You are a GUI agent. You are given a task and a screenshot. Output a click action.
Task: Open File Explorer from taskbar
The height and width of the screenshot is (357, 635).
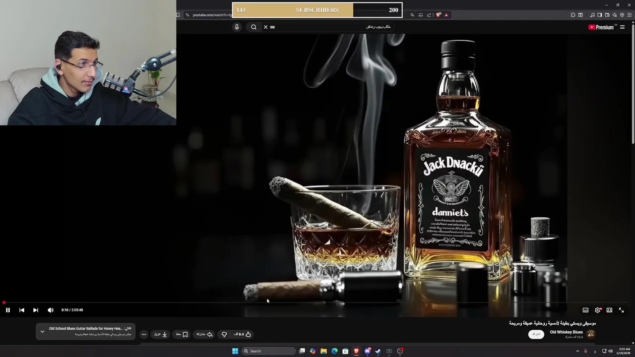click(323, 351)
